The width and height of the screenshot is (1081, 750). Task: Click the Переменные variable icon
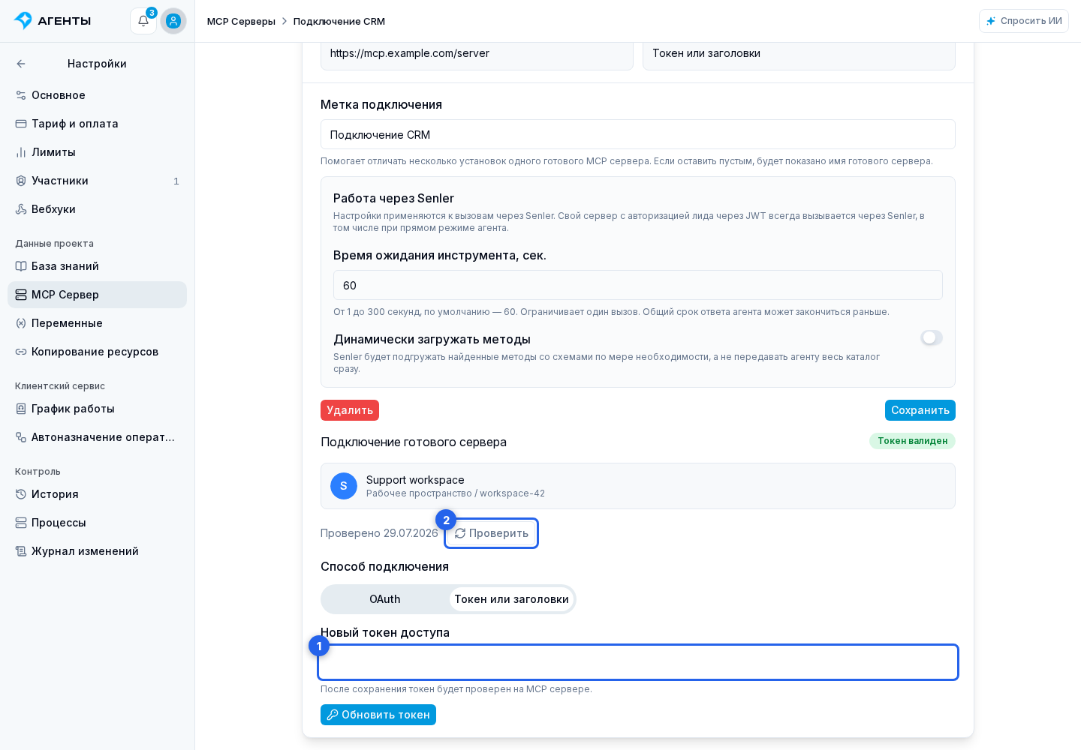21,323
